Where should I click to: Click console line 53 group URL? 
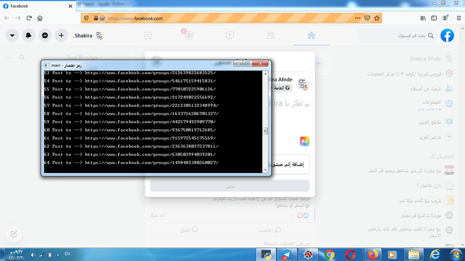(x=150, y=73)
